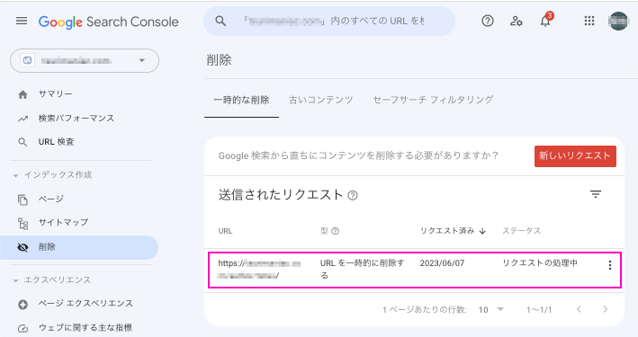
Task: Open the hamburger main menu
Action: click(22, 21)
